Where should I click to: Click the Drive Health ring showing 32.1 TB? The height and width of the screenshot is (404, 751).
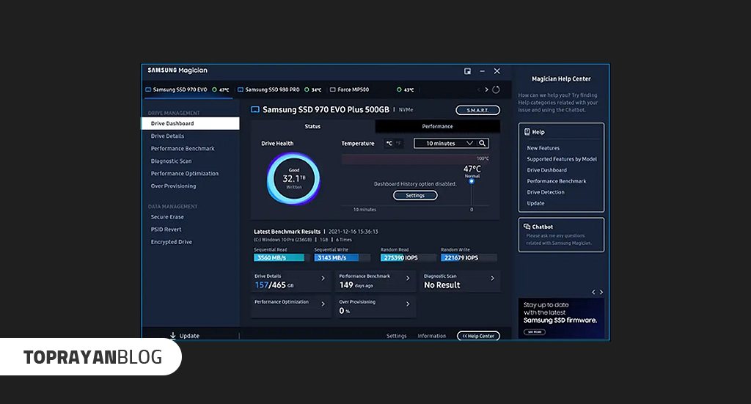[x=293, y=179]
